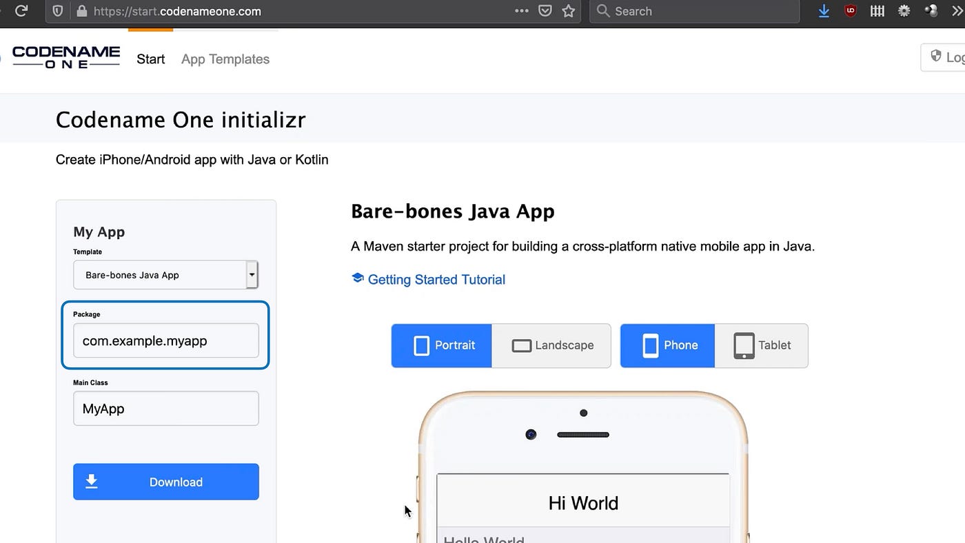965x543 pixels.
Task: Expand the toolbar overflow chevron menu
Action: pyautogui.click(x=958, y=10)
